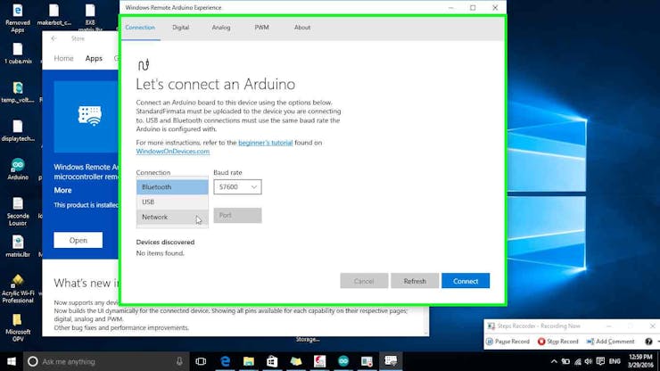
Task: Open the Action Center notifications icon
Action: (600, 361)
